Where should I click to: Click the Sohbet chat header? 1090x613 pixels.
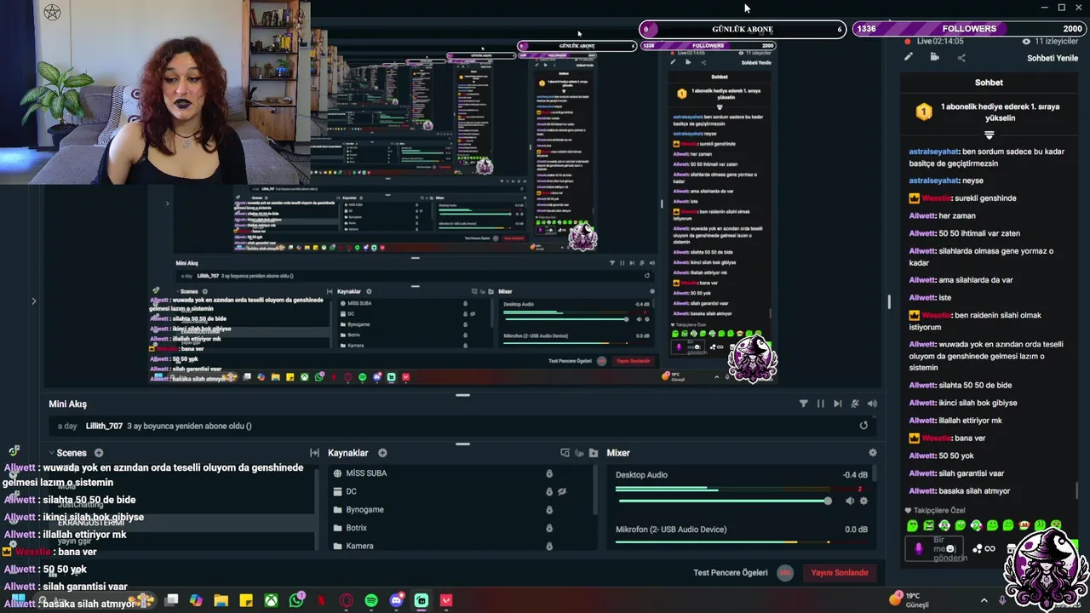tap(989, 83)
